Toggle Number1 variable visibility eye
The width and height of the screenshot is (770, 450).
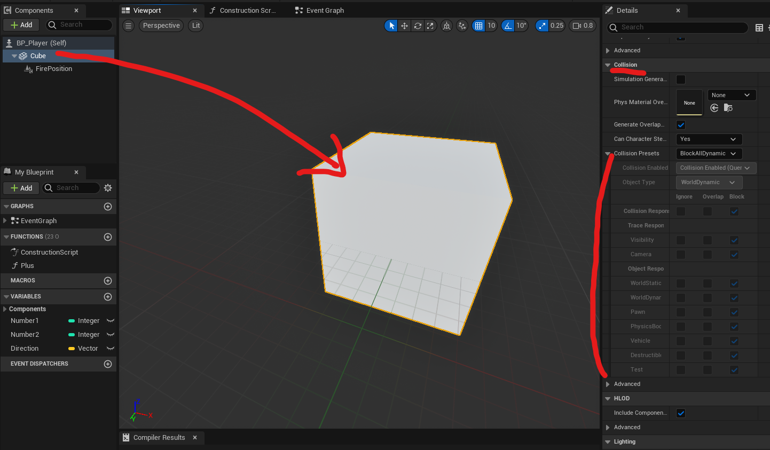pos(111,321)
